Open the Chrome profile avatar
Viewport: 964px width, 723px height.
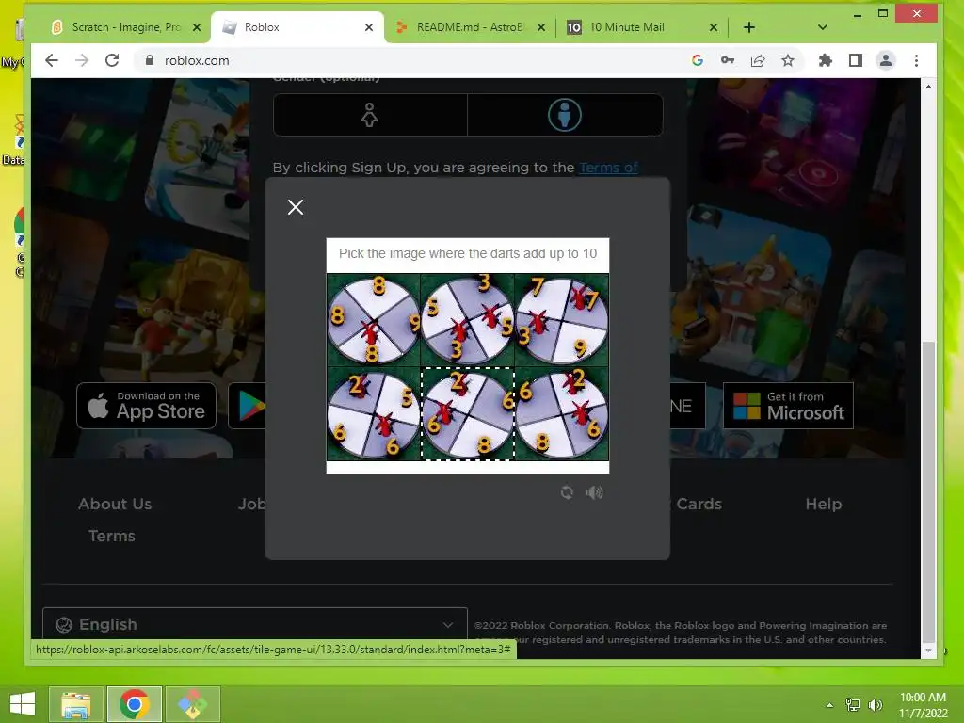(x=885, y=60)
